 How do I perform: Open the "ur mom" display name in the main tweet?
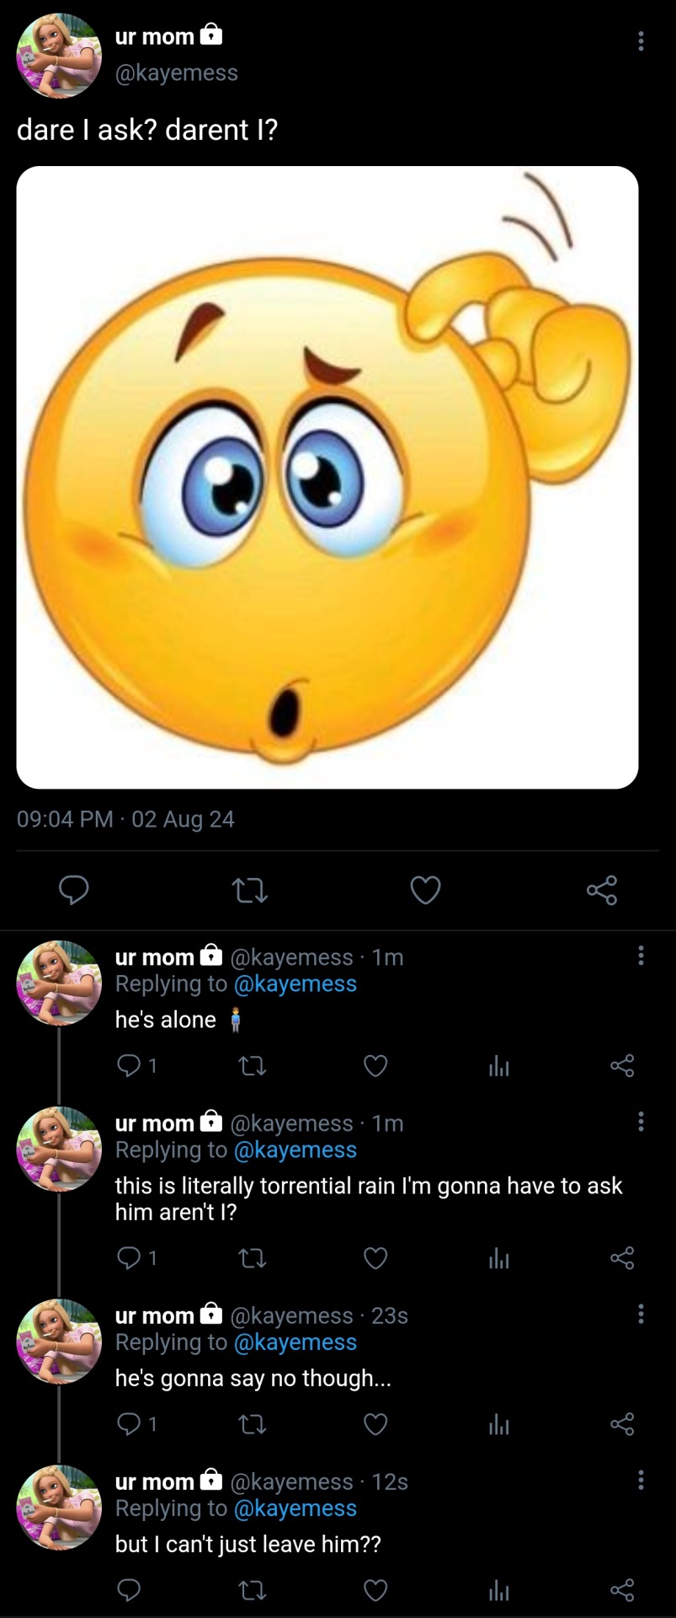pyautogui.click(x=155, y=36)
